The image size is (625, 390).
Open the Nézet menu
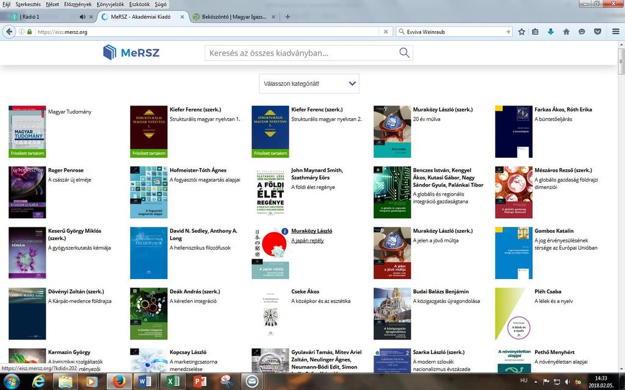tap(52, 4)
